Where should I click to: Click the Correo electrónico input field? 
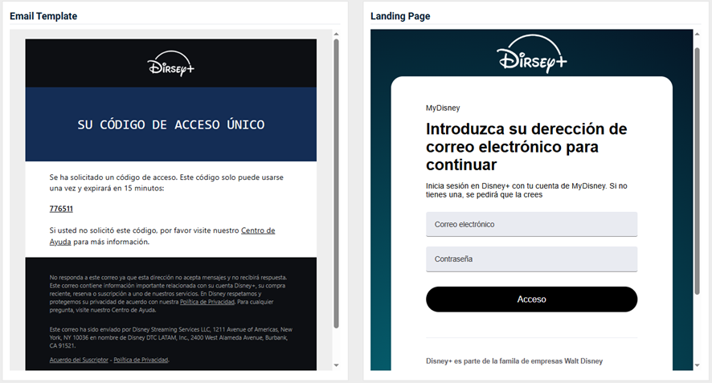tap(531, 224)
